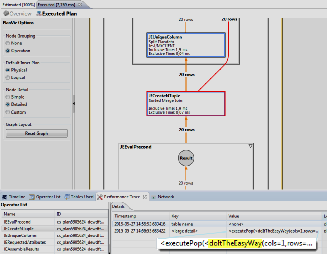Open the Executed Plan tab
Viewport: 327px width, 254px height.
coord(57,14)
